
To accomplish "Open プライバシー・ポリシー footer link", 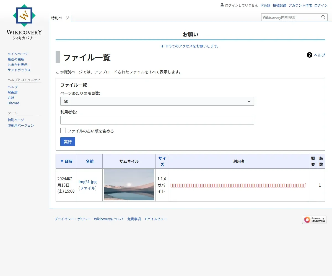I will (72, 219).
